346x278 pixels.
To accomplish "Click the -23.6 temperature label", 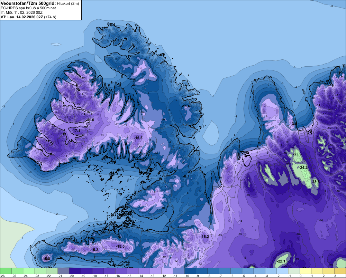I will 315,182.
